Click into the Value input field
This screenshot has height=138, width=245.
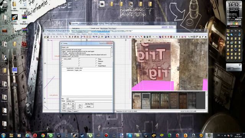(x=89, y=101)
